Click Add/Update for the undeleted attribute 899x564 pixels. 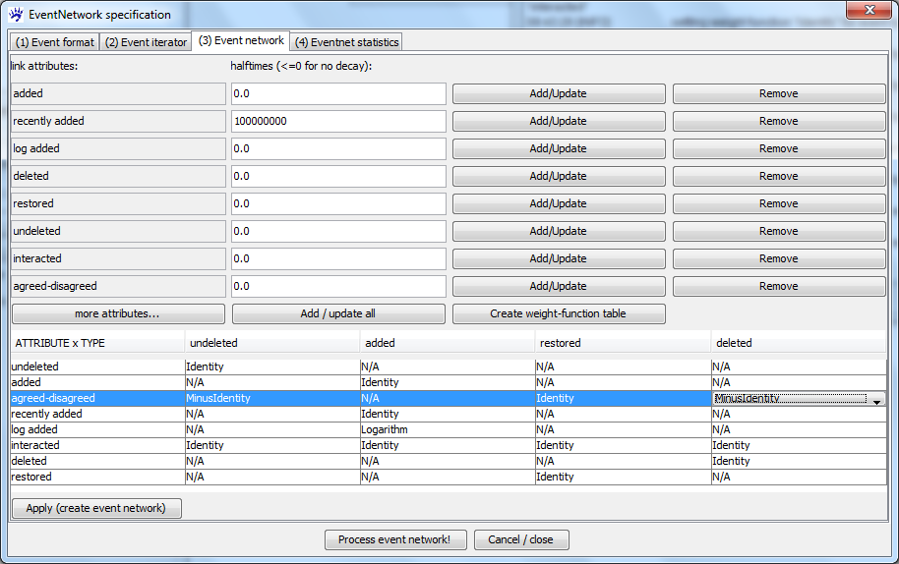pos(559,231)
